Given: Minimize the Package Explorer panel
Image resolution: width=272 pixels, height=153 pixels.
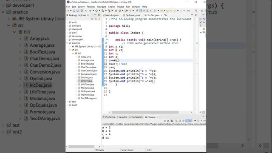Looking at the screenshot, I should click(x=95, y=15).
